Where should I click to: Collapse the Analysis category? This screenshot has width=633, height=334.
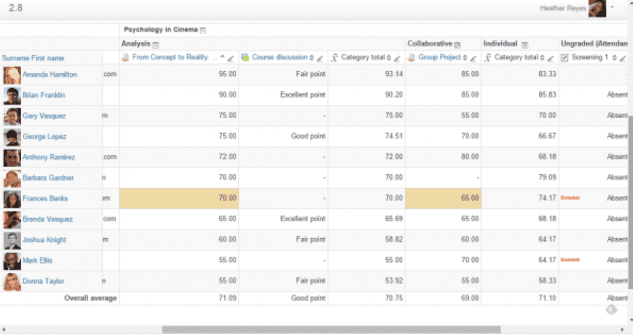tap(156, 44)
